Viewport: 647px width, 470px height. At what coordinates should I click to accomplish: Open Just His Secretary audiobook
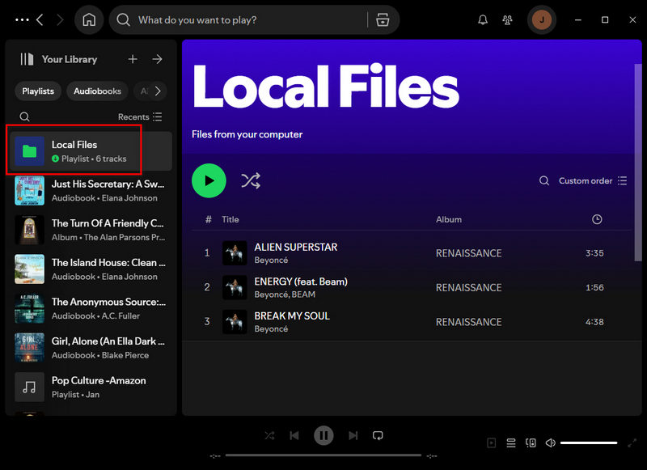[91, 191]
